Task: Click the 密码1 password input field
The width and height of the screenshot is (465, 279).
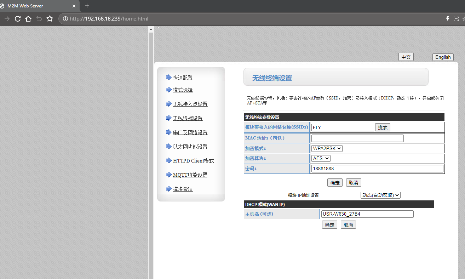Action: pyautogui.click(x=377, y=169)
